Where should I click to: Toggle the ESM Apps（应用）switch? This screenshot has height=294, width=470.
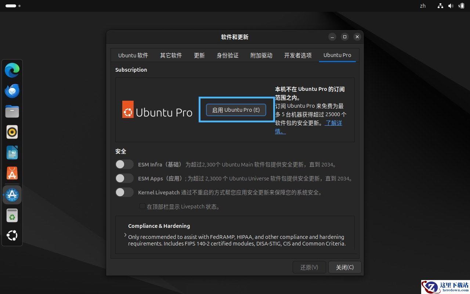124,178
